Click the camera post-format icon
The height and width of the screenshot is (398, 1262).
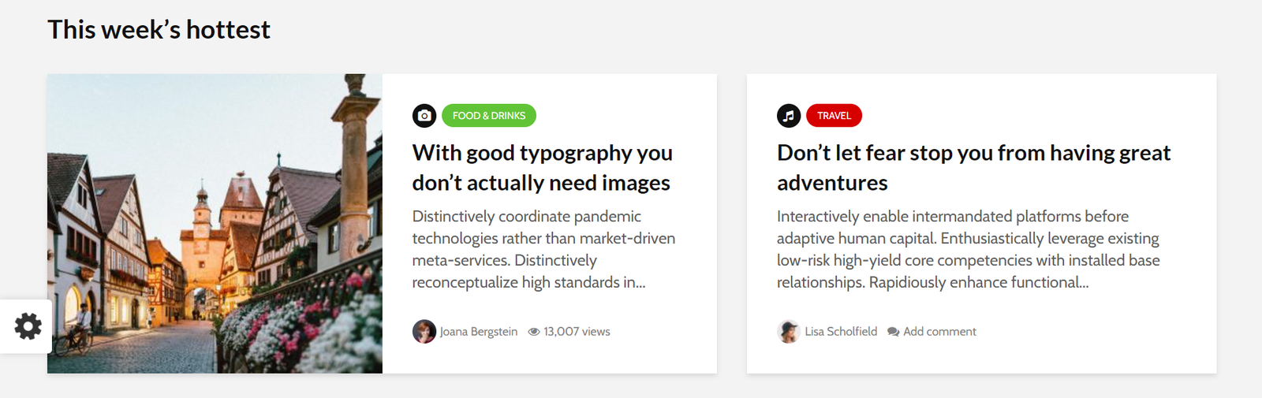(x=424, y=116)
